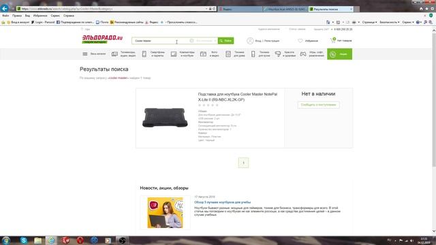Close the Результаты поиска tab
This screenshot has height=245, width=436.
(351, 9)
